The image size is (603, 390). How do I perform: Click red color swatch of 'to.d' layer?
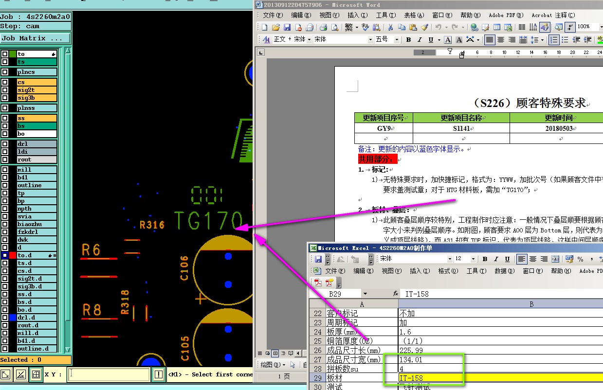(x=13, y=255)
